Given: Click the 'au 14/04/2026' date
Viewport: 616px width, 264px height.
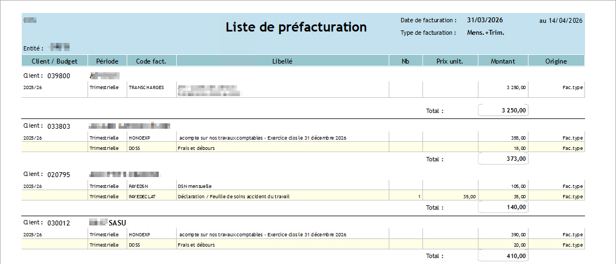Looking at the screenshot, I should [561, 21].
